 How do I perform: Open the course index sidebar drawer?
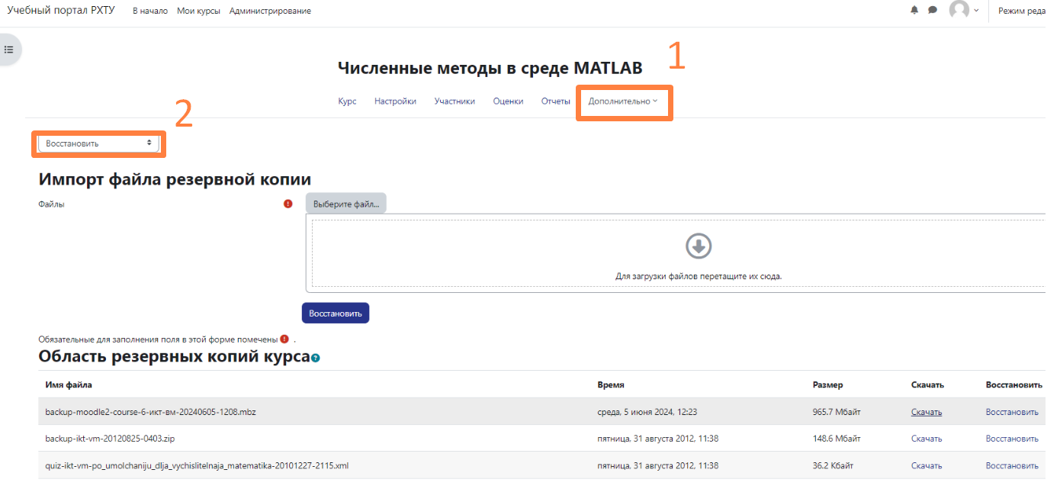(x=9, y=50)
